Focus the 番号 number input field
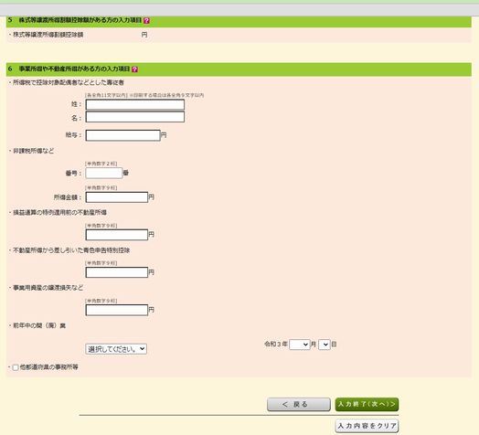Viewport: 479px width, 435px height. tap(104, 174)
